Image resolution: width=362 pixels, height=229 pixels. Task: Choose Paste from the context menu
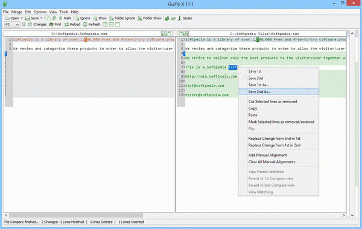click(278, 115)
